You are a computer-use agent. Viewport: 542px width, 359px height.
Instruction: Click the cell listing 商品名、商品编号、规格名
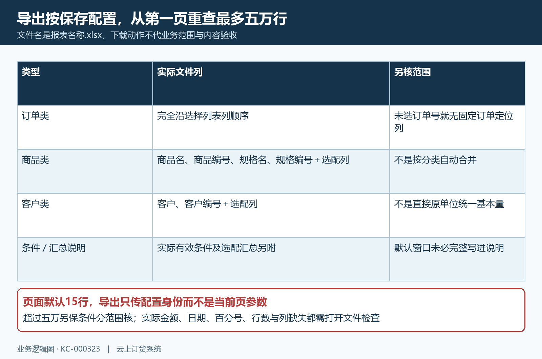click(271, 171)
